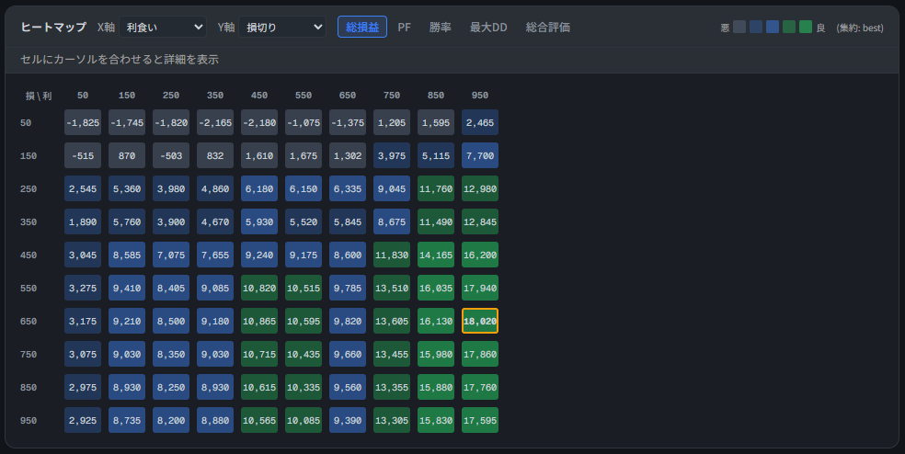The width and height of the screenshot is (905, 454).
Task: Click the brightest green legend swatch next to 良
Action: [x=806, y=27]
